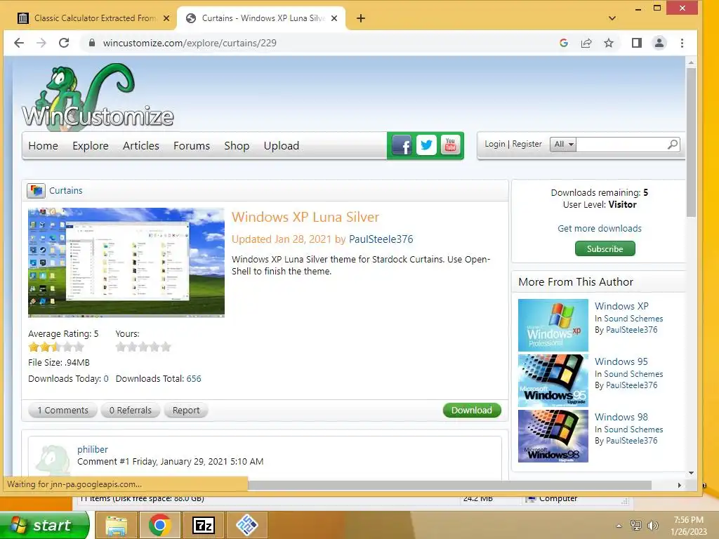Open the Shop menu item
The height and width of the screenshot is (539, 719).
(x=237, y=146)
